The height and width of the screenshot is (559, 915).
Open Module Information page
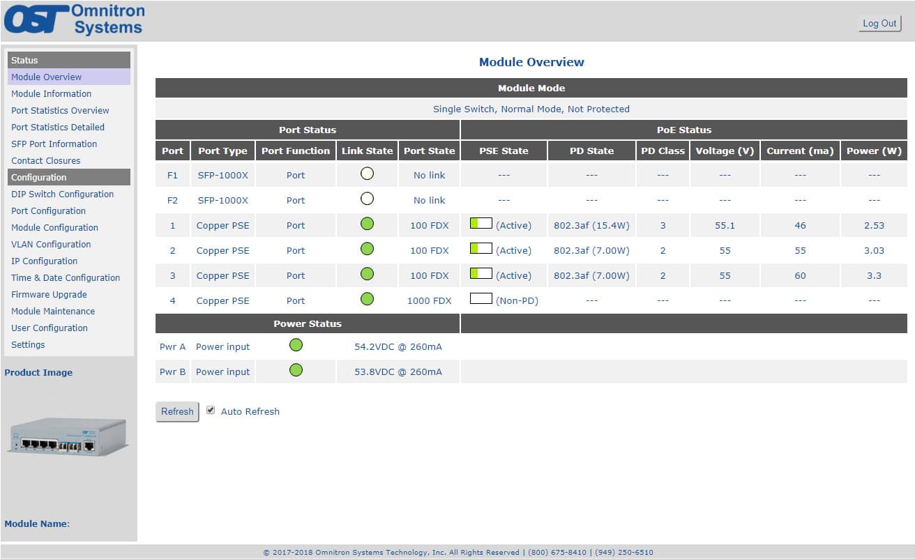(x=51, y=93)
